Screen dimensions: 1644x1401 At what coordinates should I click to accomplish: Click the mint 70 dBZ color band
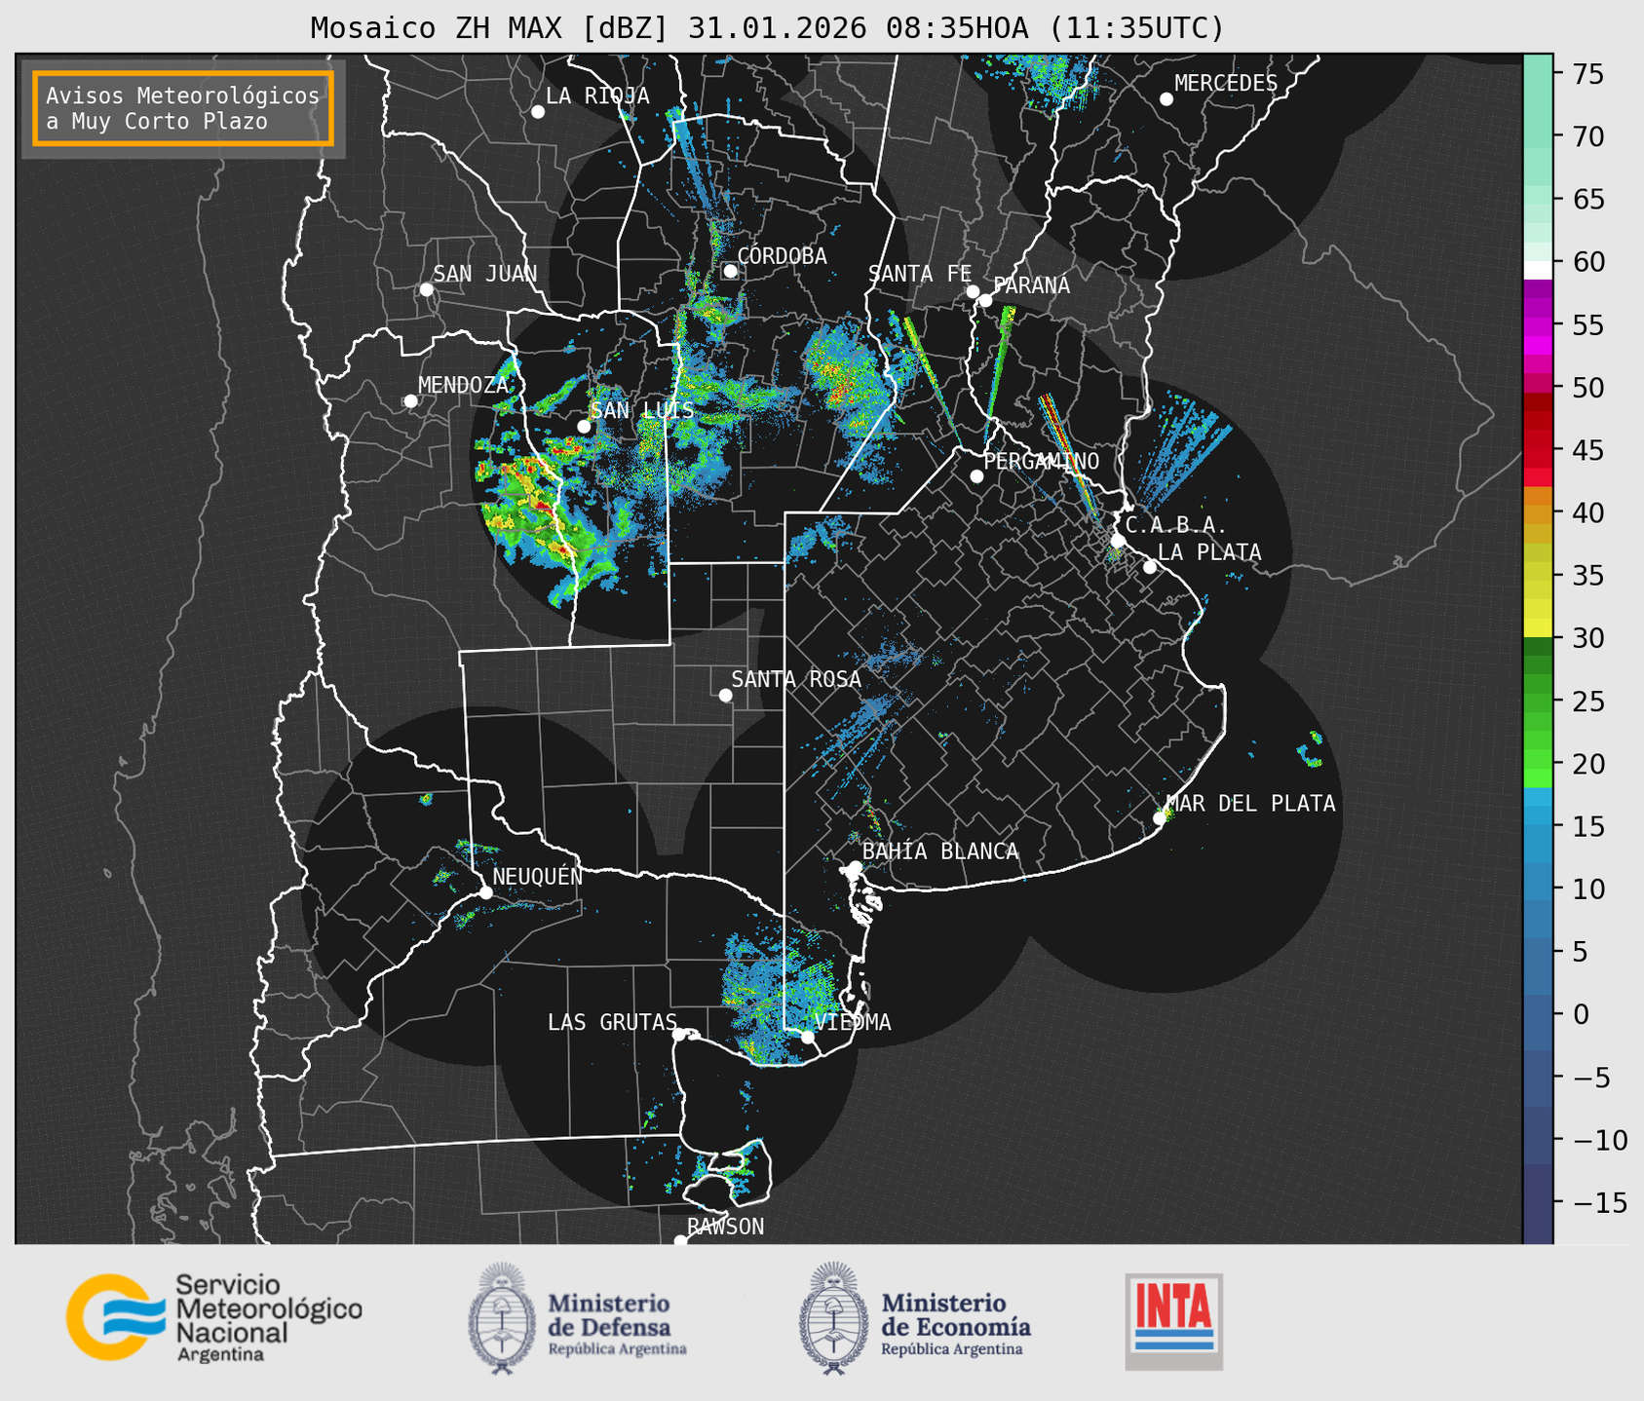click(1538, 136)
